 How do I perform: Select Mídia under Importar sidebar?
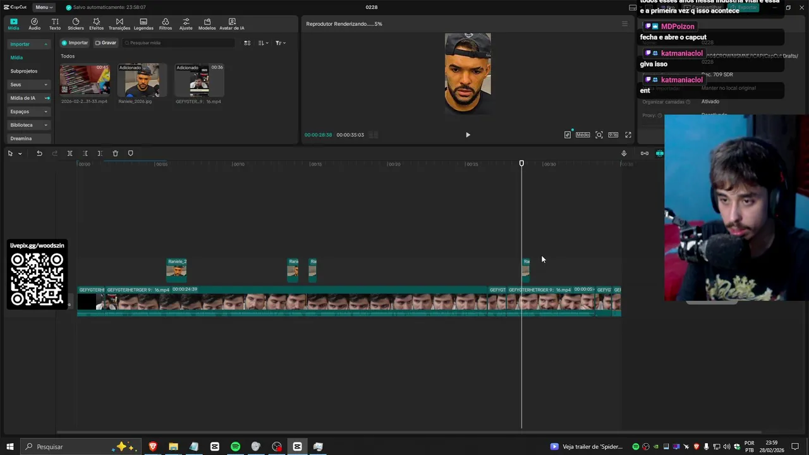[x=16, y=58]
